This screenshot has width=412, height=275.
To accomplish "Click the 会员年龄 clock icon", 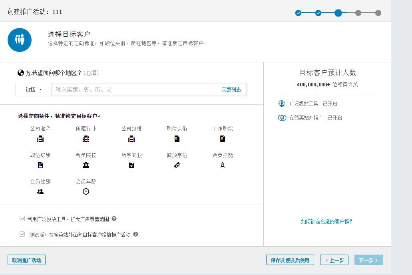I will [86, 191].
